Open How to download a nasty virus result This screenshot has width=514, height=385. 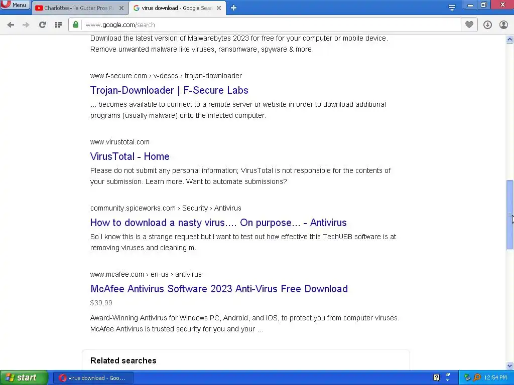(x=218, y=223)
